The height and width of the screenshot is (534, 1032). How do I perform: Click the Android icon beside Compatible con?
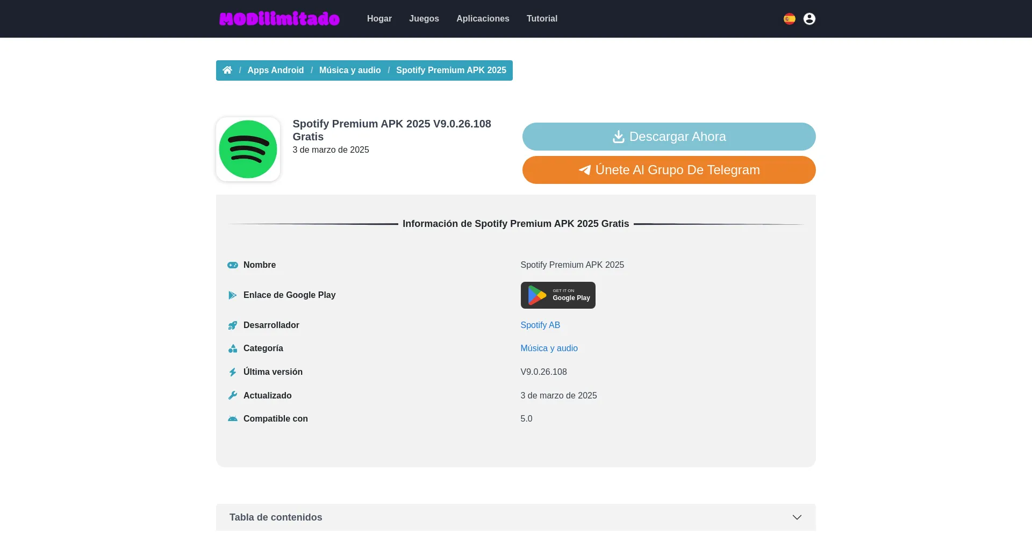coord(232,419)
